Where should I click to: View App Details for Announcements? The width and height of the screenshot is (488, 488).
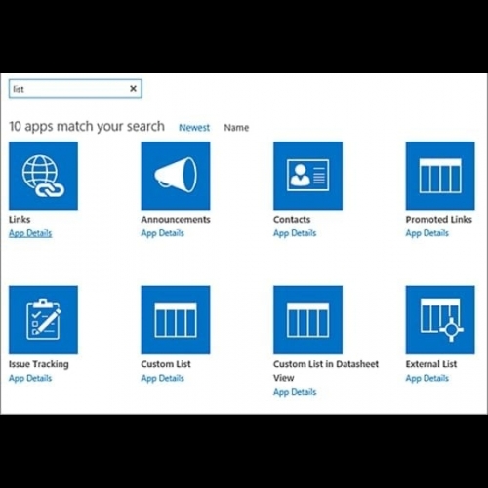pos(163,233)
